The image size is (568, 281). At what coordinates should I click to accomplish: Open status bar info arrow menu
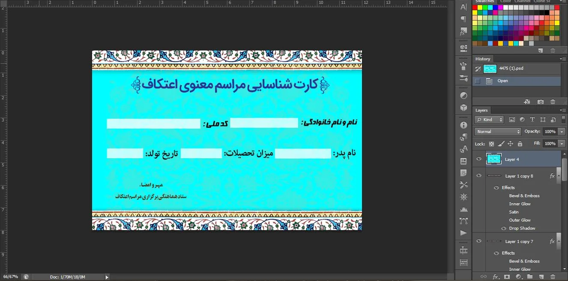click(x=107, y=277)
